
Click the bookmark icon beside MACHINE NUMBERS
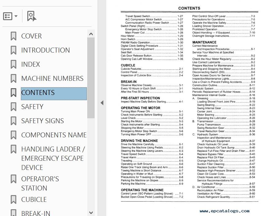[14, 78]
